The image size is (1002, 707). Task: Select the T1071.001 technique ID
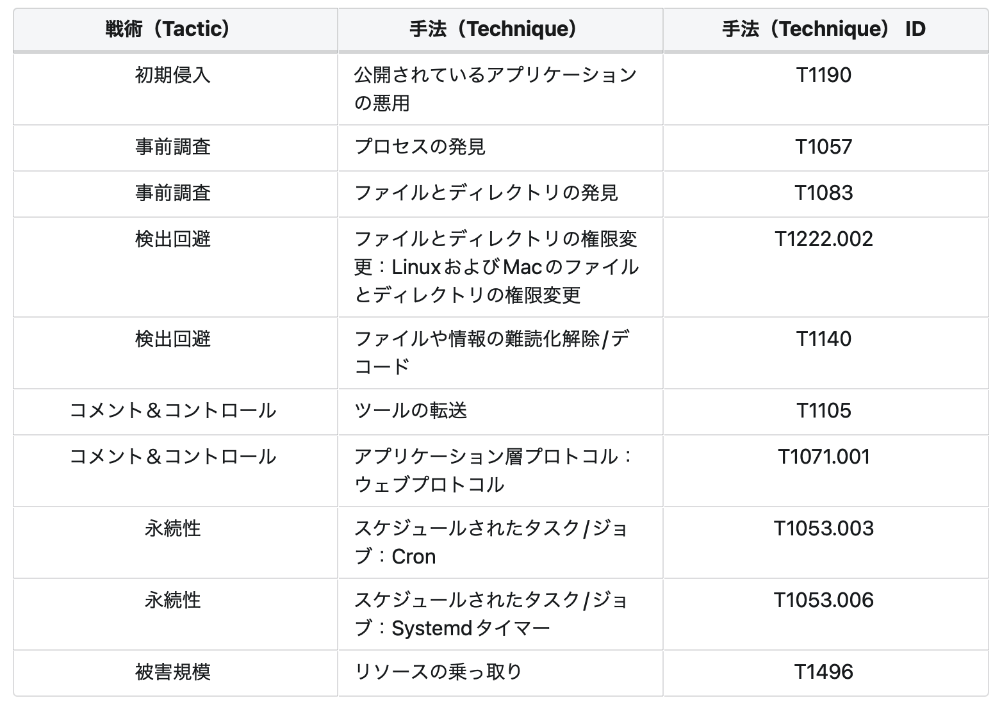pos(824,457)
